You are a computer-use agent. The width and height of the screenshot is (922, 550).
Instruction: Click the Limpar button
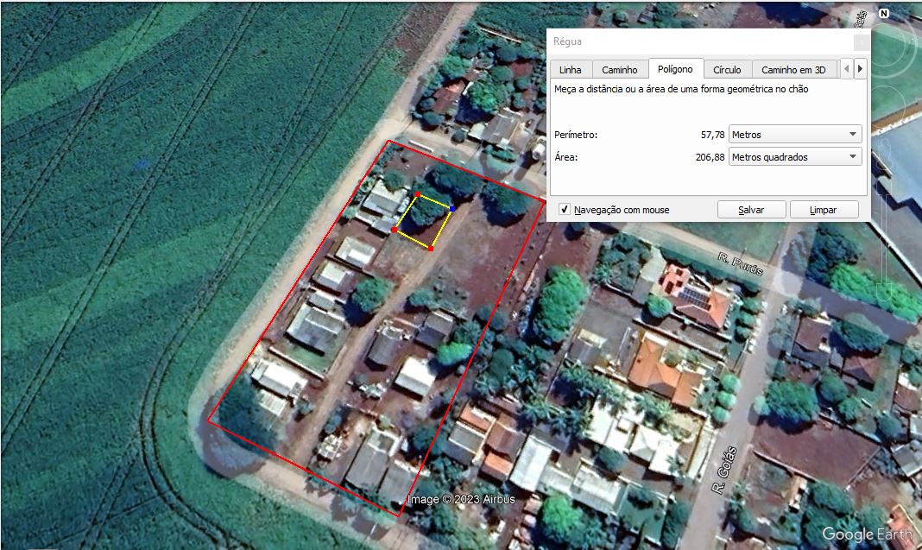coord(824,210)
